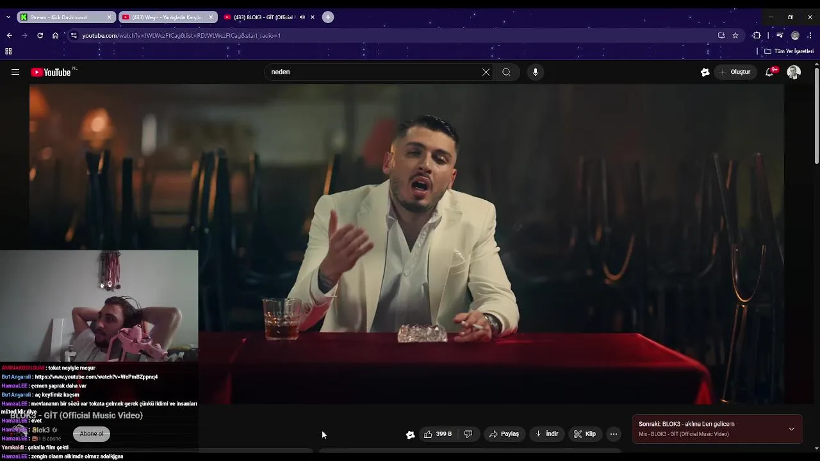Start voice search with microphone

coord(536,72)
